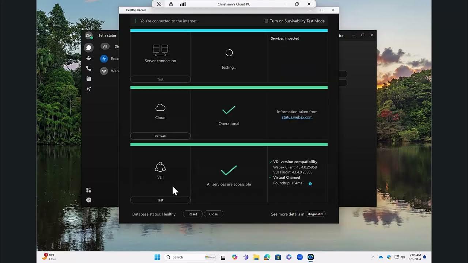
Task: Click the VDI Plugin version text
Action: (x=293, y=172)
